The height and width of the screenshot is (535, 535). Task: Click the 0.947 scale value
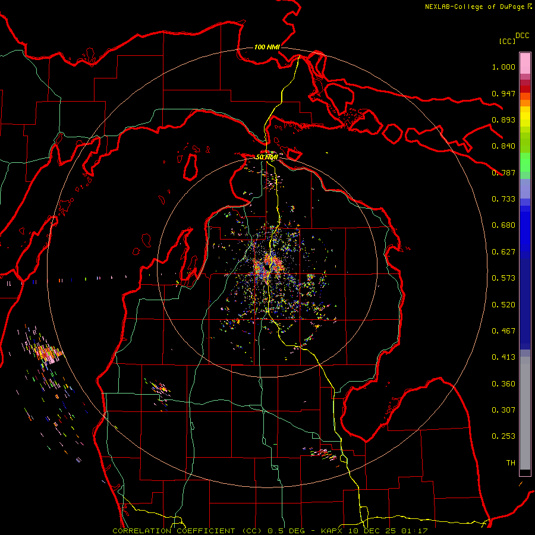coord(503,93)
